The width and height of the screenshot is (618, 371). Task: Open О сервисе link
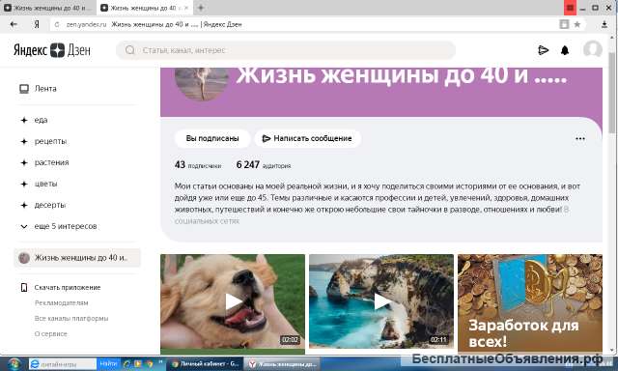51,333
